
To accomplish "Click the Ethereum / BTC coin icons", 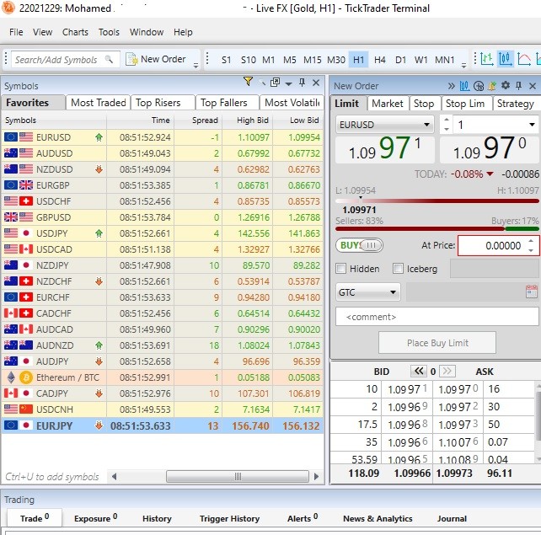I will click(x=19, y=377).
